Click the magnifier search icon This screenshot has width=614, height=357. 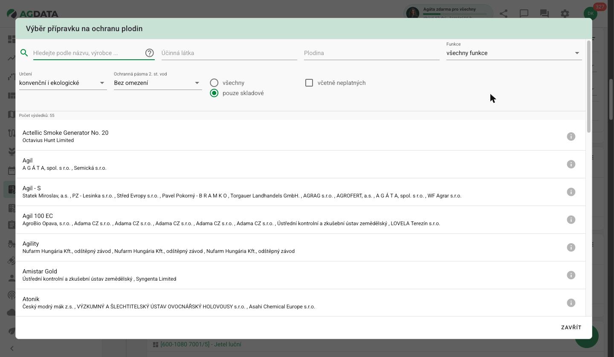click(x=24, y=53)
